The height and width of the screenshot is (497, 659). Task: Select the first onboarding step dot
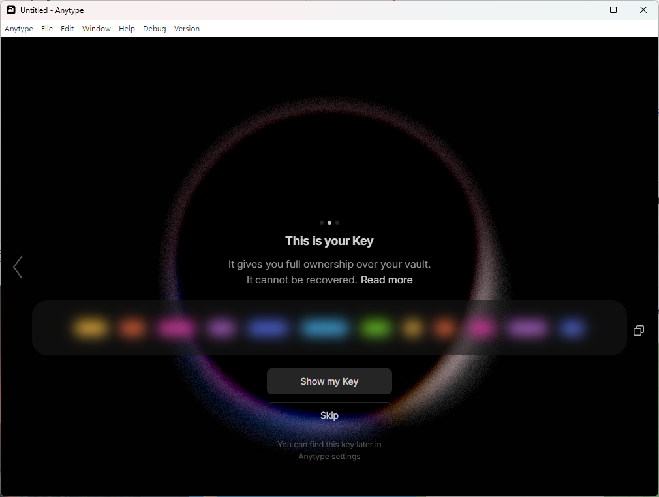click(x=322, y=223)
